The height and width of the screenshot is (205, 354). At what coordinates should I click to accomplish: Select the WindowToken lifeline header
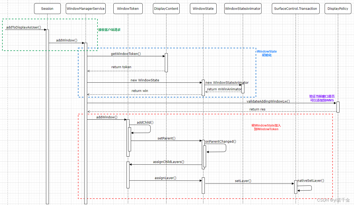click(128, 8)
